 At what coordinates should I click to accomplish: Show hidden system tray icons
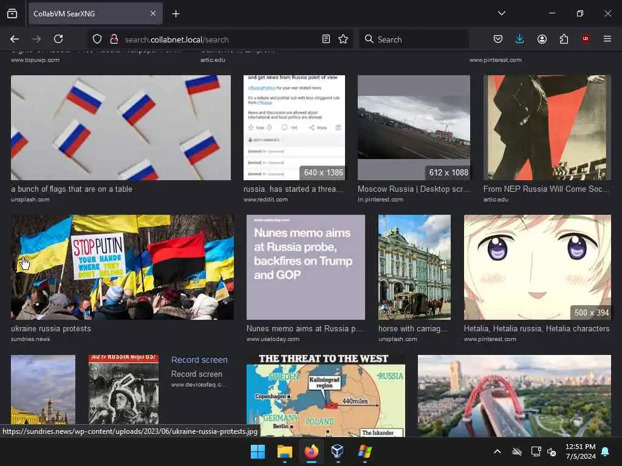[497, 451]
